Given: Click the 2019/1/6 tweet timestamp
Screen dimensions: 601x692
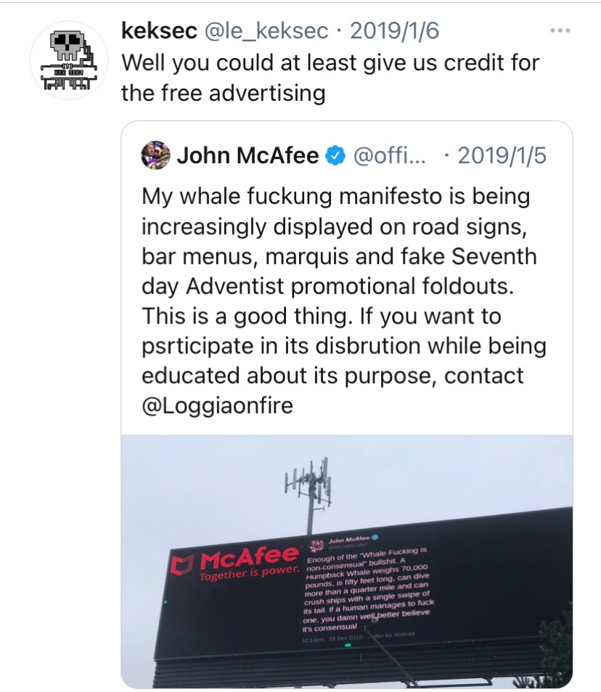Looking at the screenshot, I should (394, 30).
